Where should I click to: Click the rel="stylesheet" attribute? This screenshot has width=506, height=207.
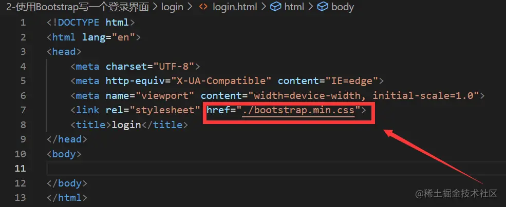coord(153,110)
